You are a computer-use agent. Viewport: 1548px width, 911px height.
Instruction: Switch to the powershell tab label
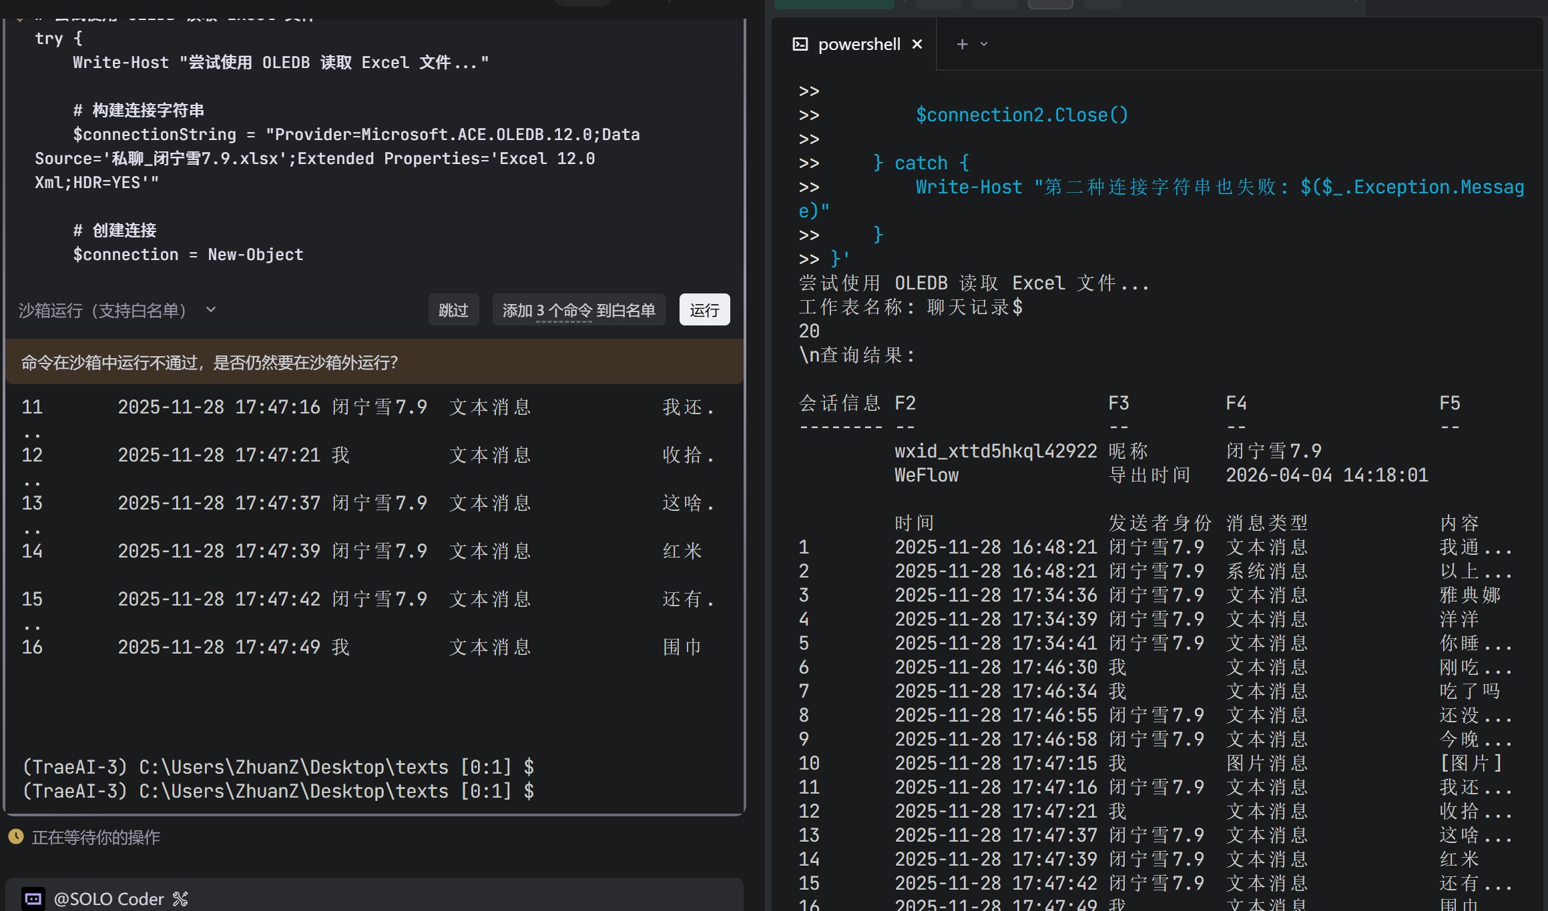[859, 44]
